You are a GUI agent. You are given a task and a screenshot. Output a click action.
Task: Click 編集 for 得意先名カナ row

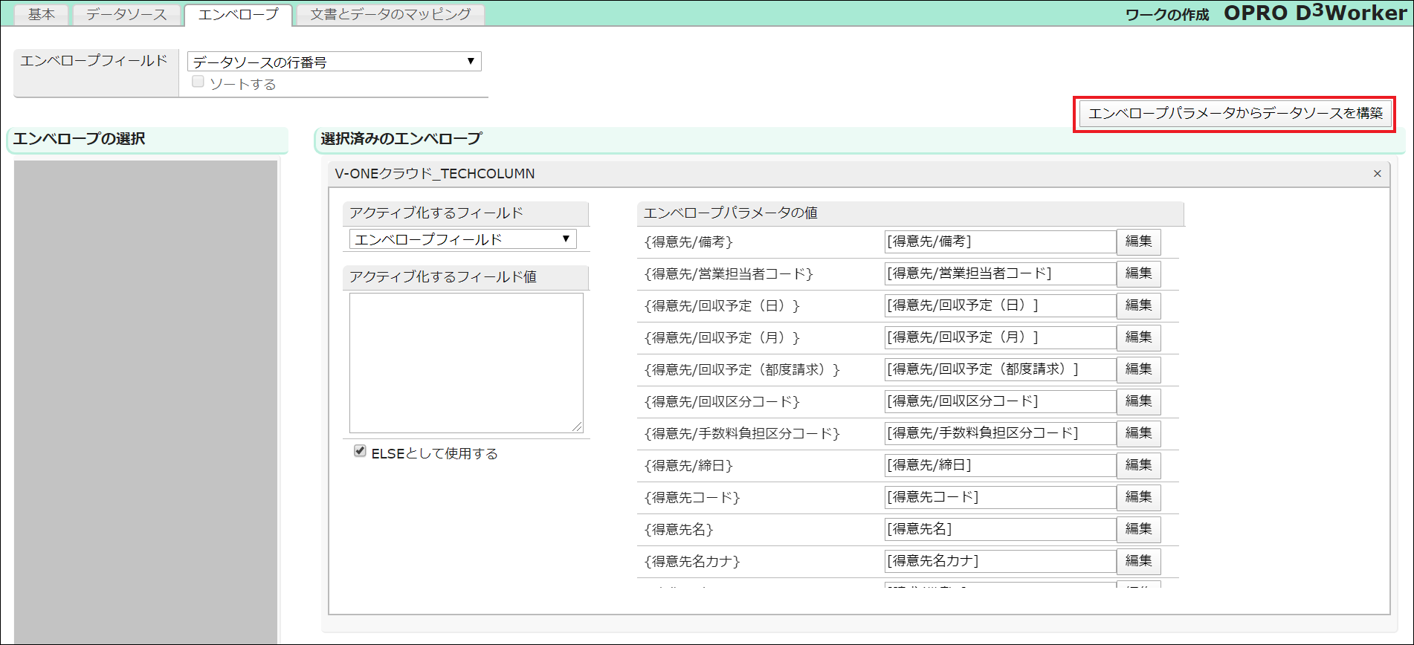[x=1138, y=561]
